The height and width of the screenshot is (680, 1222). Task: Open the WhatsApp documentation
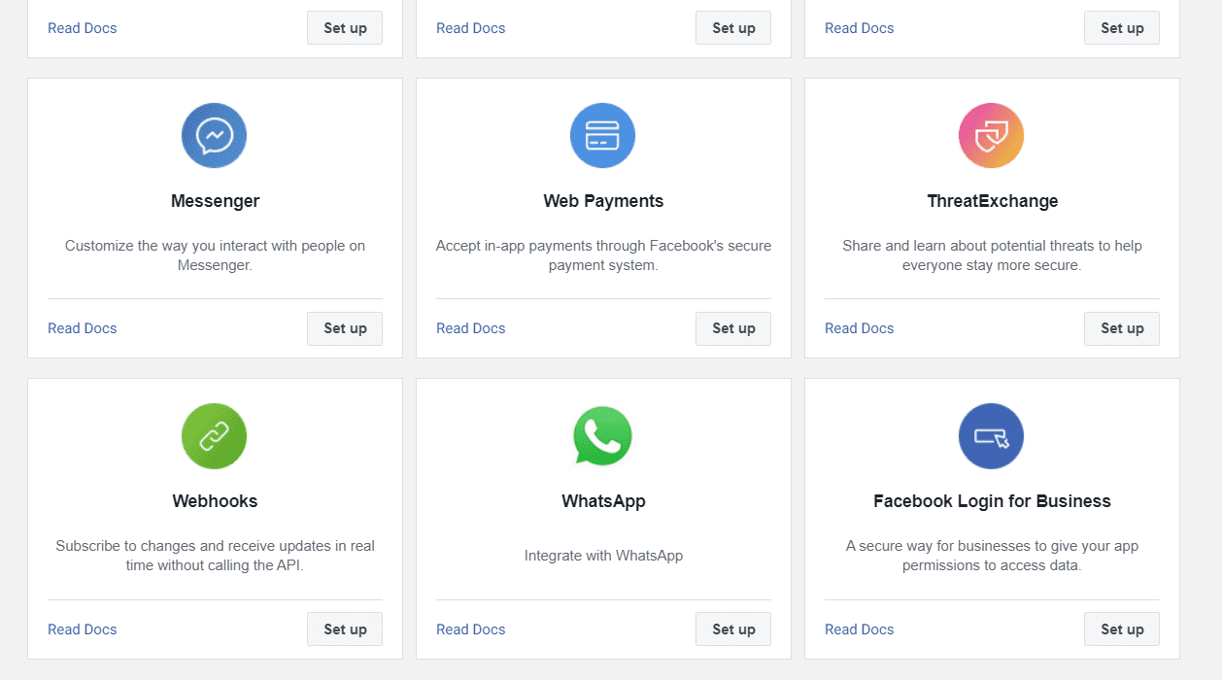click(x=470, y=629)
